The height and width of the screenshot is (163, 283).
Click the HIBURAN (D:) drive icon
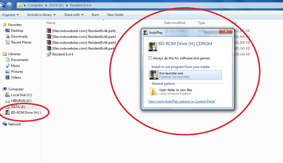(7, 101)
